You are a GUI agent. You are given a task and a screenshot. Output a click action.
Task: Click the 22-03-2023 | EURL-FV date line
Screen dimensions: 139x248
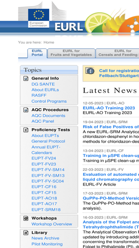point(103,170)
